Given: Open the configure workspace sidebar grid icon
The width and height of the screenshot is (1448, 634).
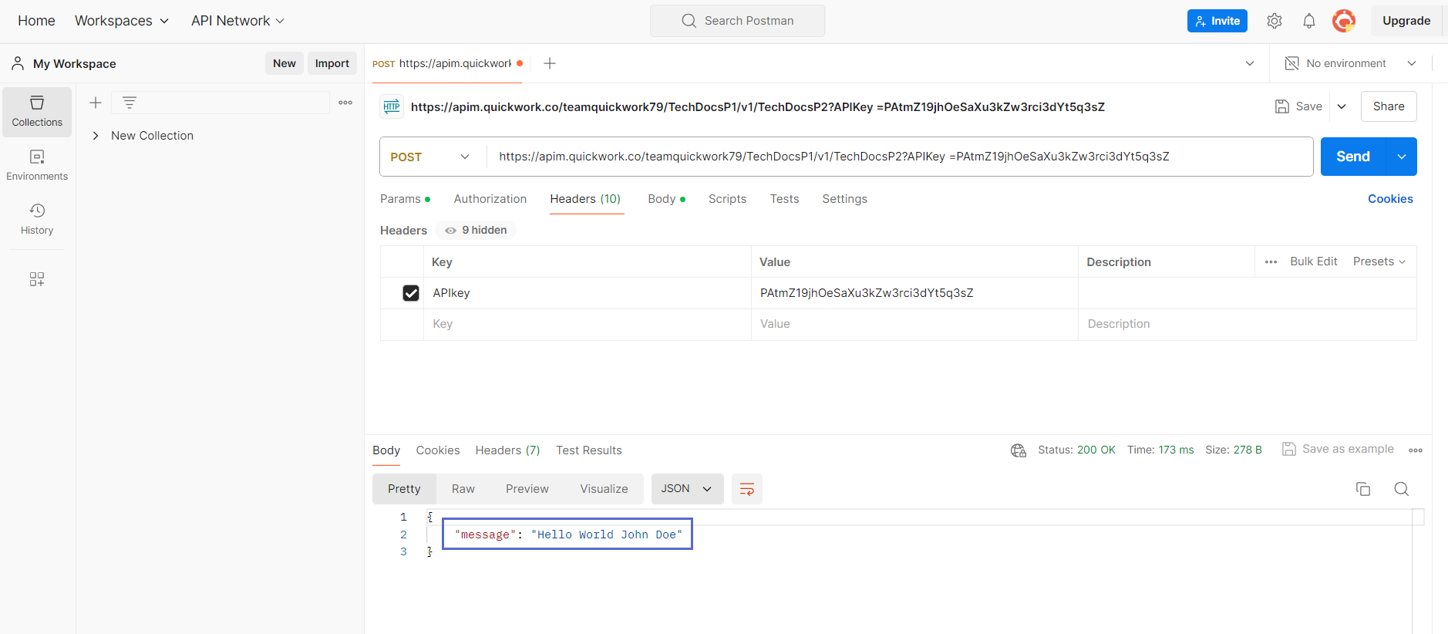Looking at the screenshot, I should [37, 279].
